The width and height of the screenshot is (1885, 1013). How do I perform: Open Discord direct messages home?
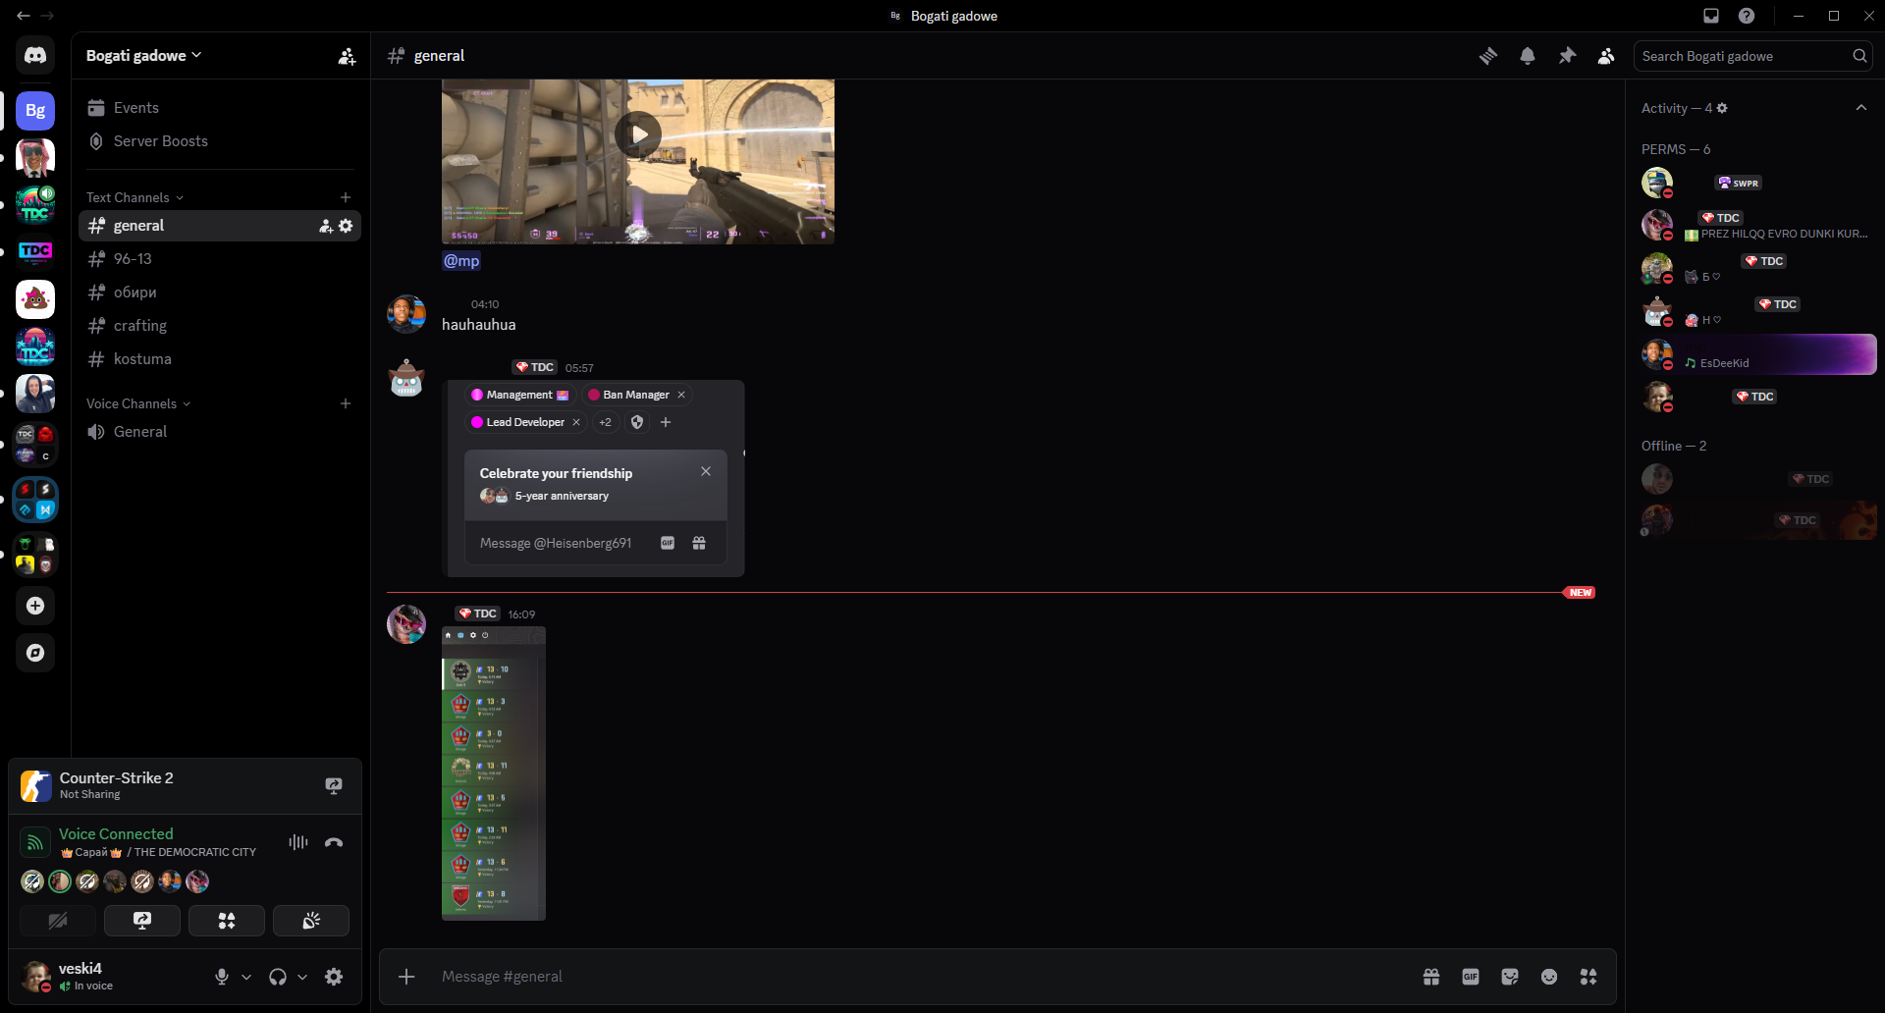pos(35,56)
